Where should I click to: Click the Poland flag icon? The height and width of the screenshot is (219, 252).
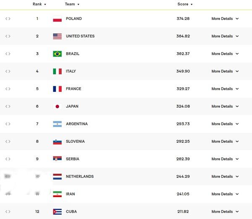tap(57, 19)
